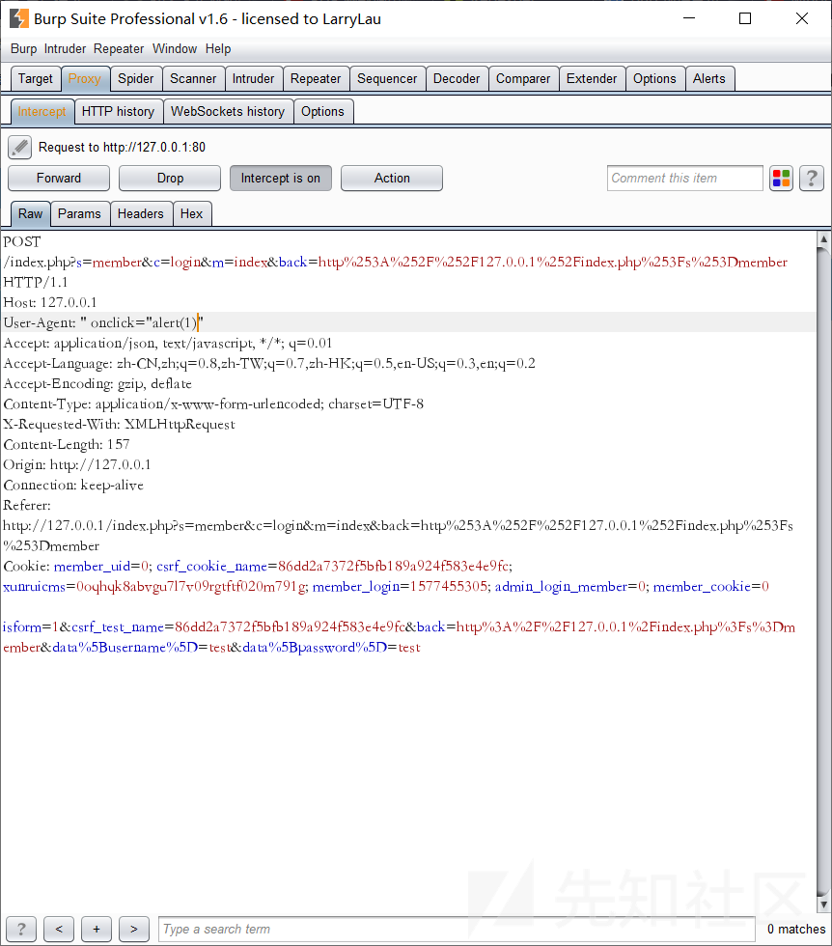Viewport: 832px width, 946px height.
Task: Go to previous search match arrow
Action: coord(59,929)
